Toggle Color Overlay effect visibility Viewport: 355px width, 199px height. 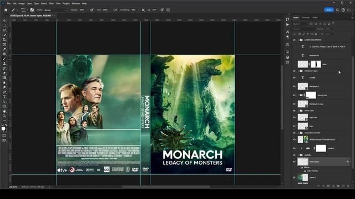point(305,171)
